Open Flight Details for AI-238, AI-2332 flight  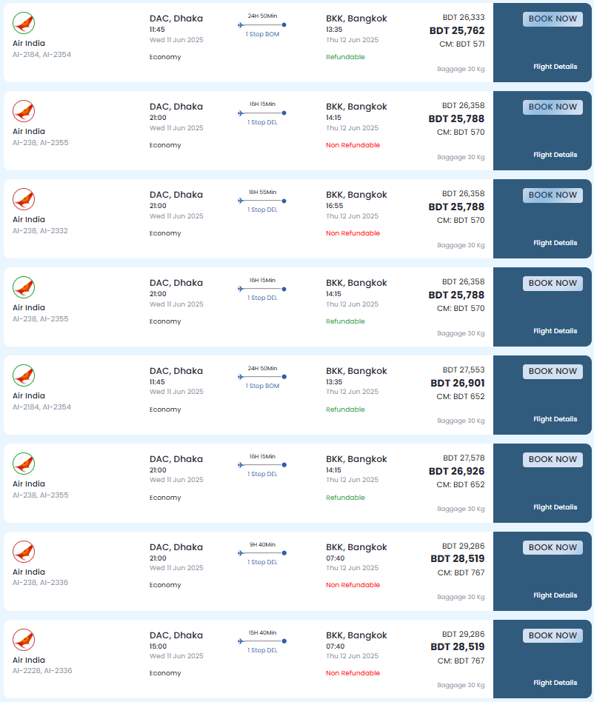point(555,243)
